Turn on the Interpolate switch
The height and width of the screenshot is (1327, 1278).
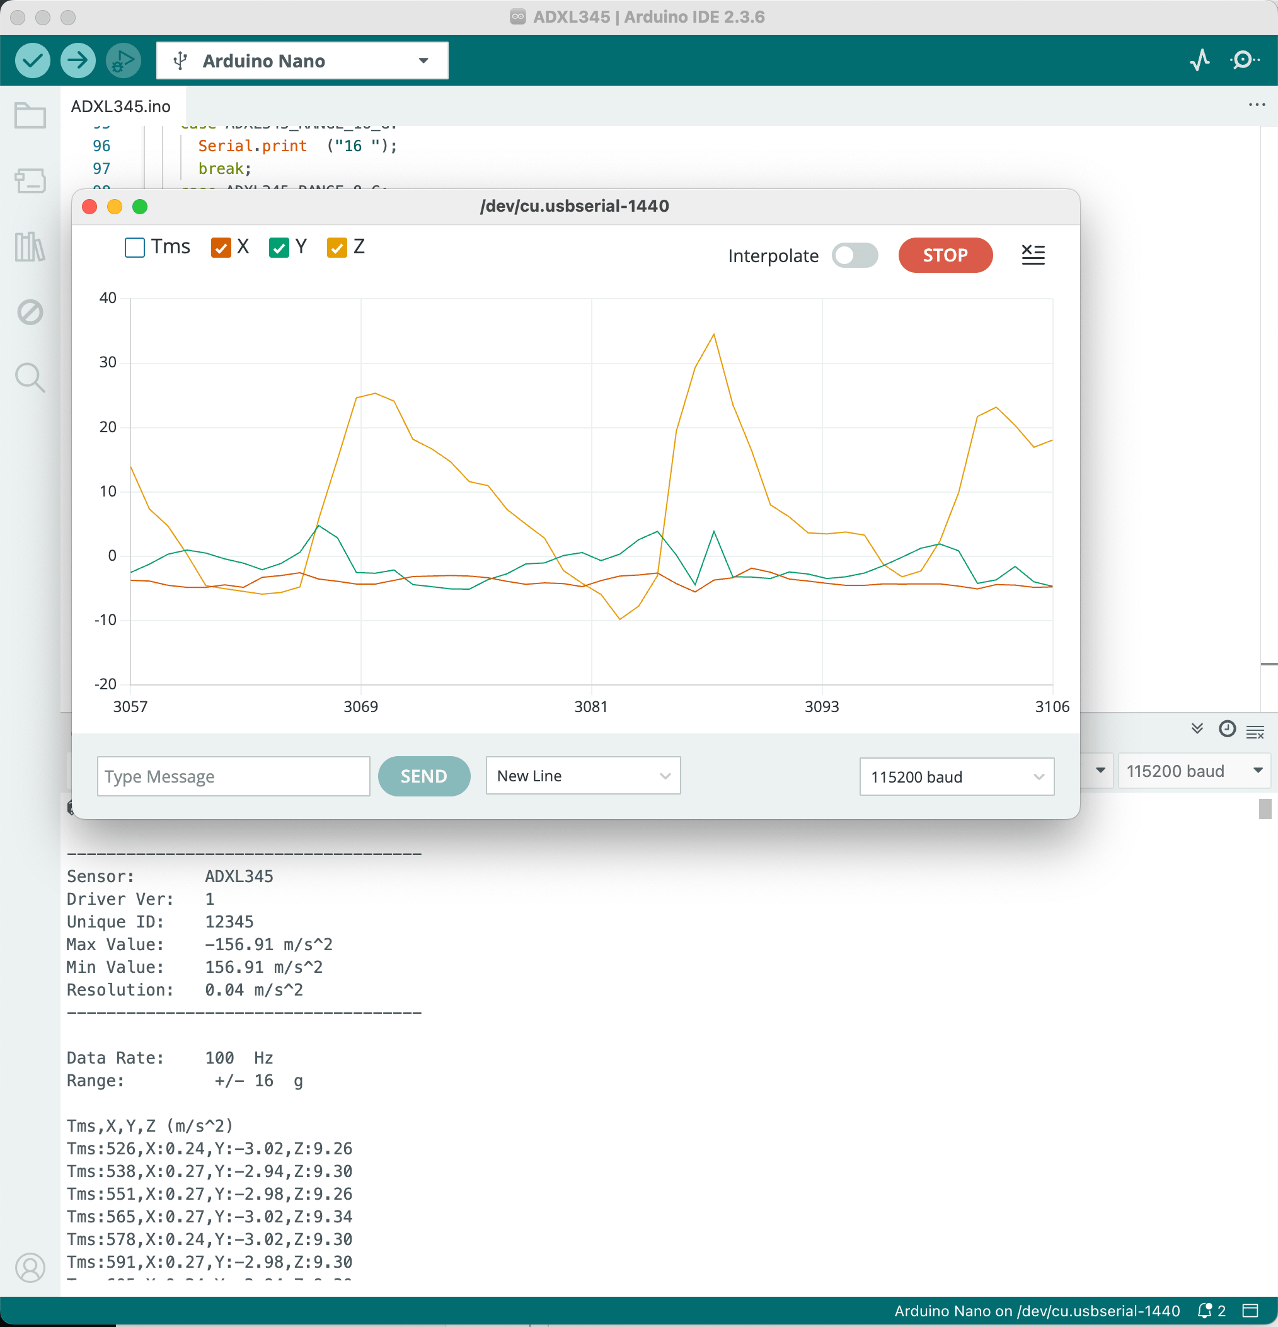click(x=855, y=256)
